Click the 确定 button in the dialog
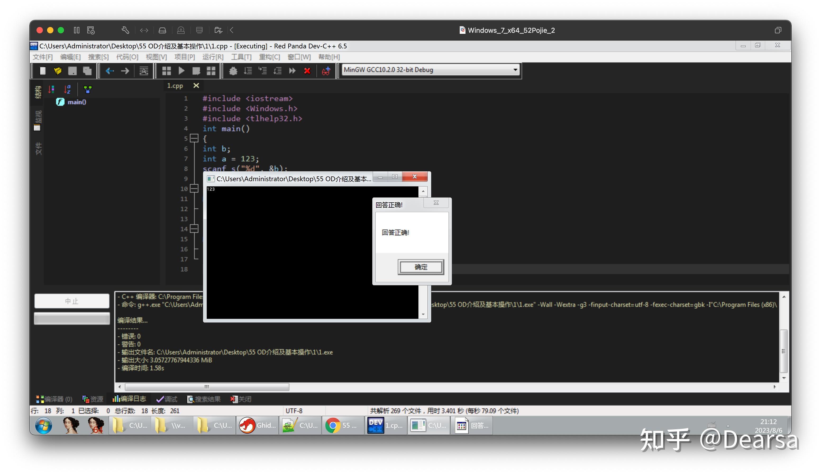The width and height of the screenshot is (821, 474). 421,267
